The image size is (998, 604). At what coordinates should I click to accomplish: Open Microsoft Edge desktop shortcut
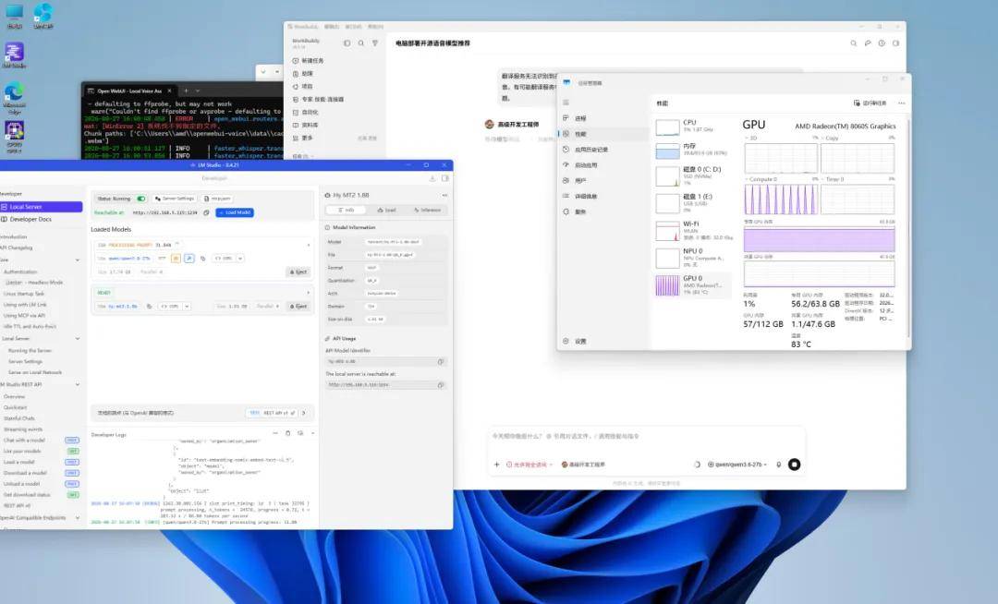(14, 99)
